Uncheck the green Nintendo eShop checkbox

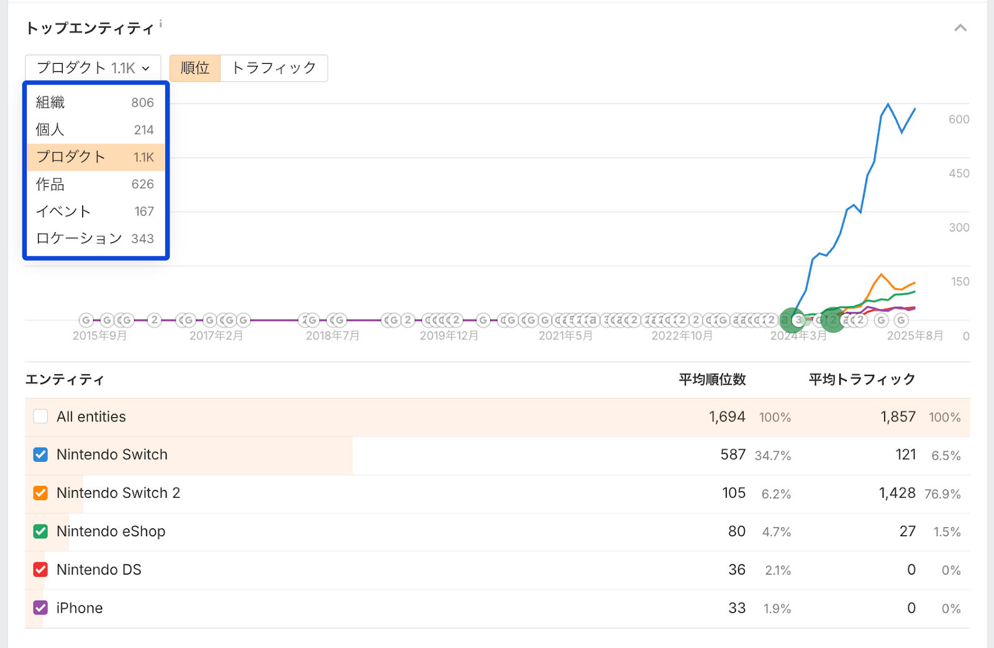(40, 531)
